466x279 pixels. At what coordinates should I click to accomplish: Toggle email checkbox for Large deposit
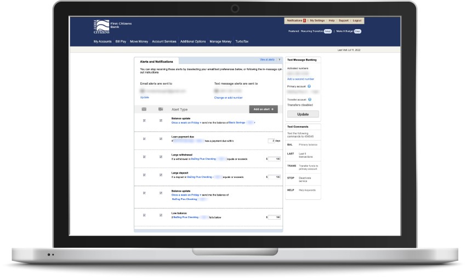coord(144,175)
